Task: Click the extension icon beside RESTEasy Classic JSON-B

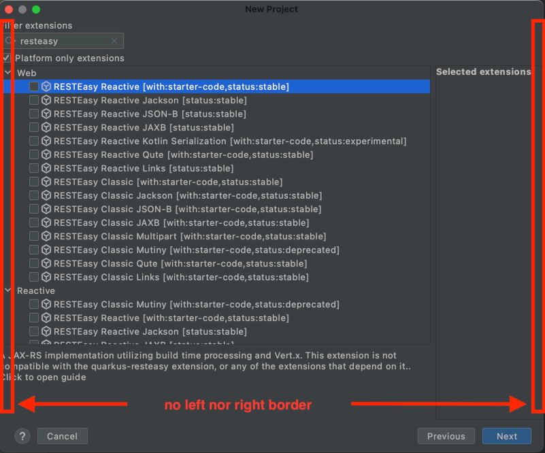Action: point(46,209)
